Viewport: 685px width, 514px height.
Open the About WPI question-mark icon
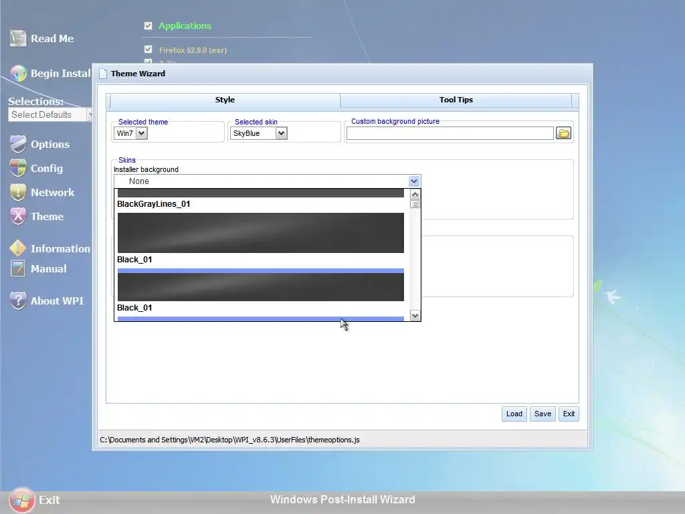point(18,301)
